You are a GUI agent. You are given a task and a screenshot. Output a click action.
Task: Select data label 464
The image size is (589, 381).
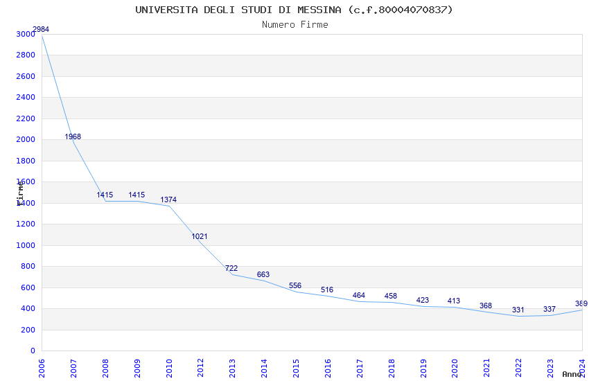pos(359,295)
